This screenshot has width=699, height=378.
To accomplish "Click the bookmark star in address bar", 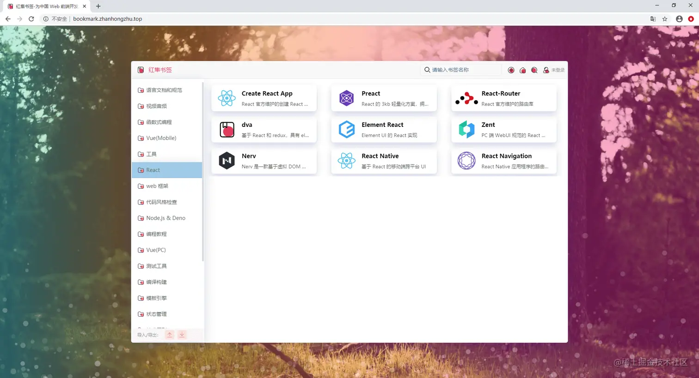I will [665, 19].
